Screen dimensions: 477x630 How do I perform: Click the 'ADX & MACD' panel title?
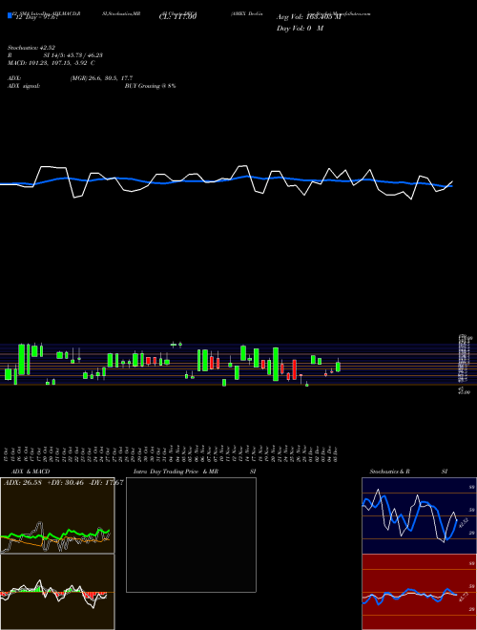pos(31,472)
